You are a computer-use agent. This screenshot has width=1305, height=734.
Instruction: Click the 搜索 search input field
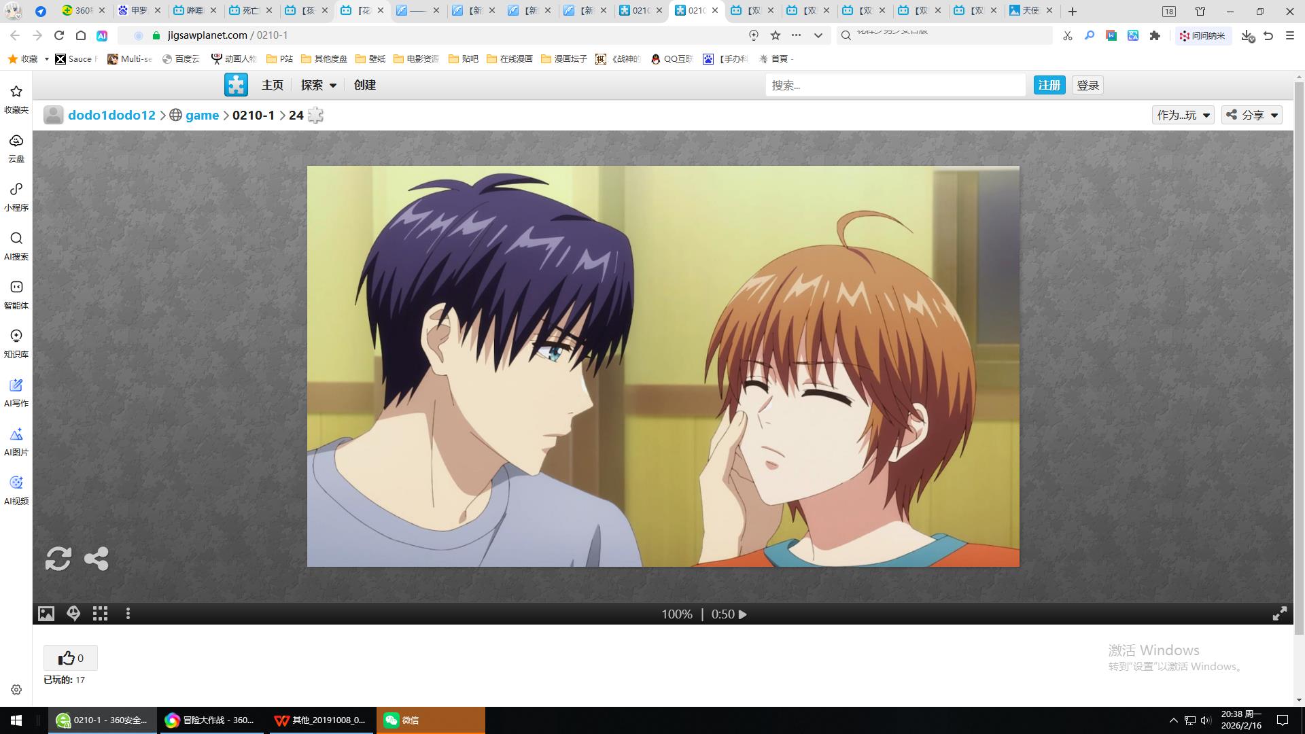pos(894,85)
